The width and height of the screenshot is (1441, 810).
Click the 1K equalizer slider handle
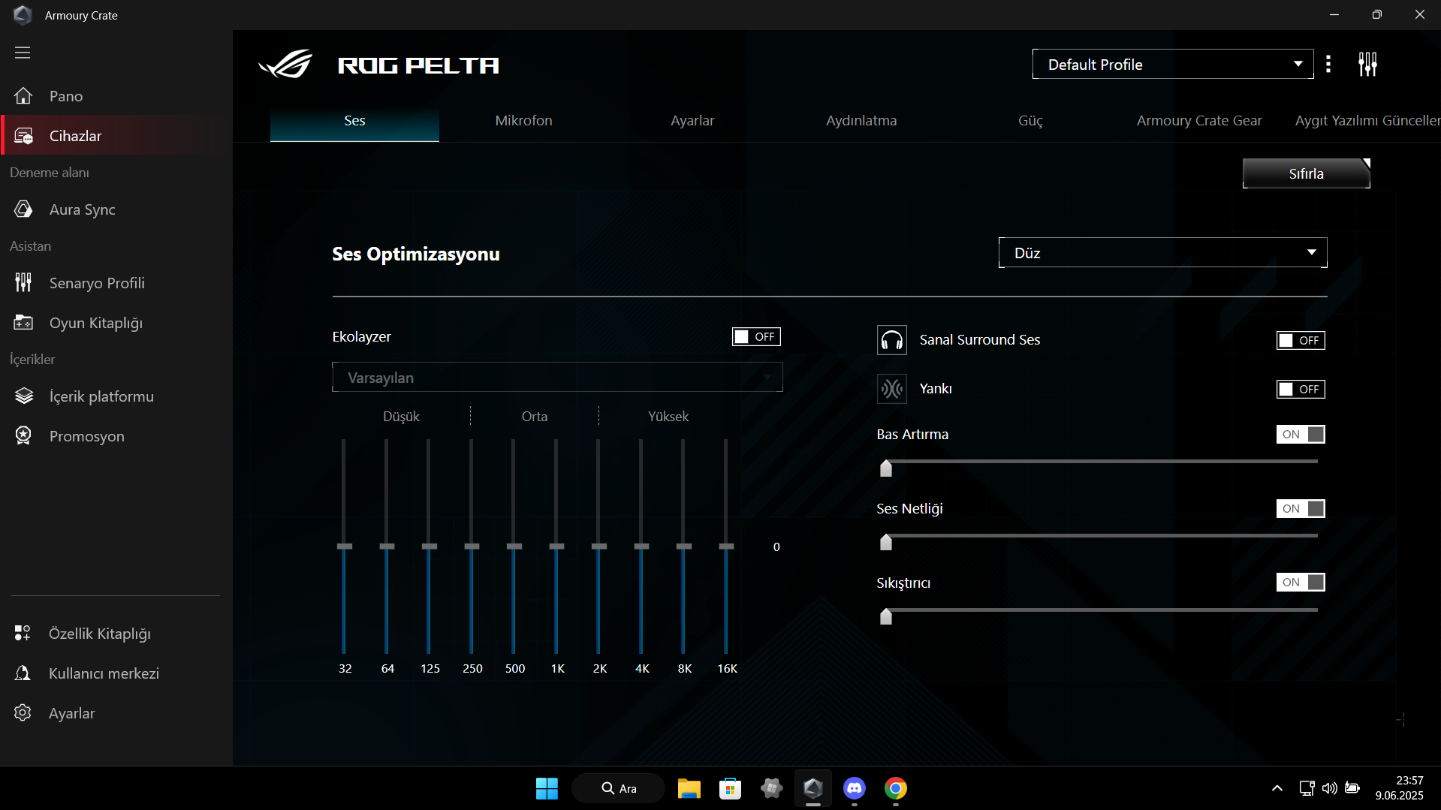[556, 547]
